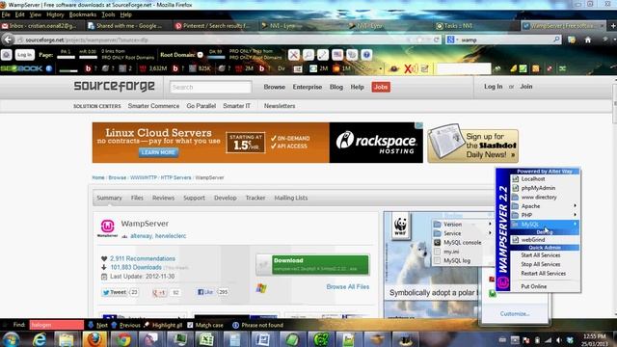
Task: Click the magnifier icon in the SEO toolbar
Action: [x=308, y=55]
